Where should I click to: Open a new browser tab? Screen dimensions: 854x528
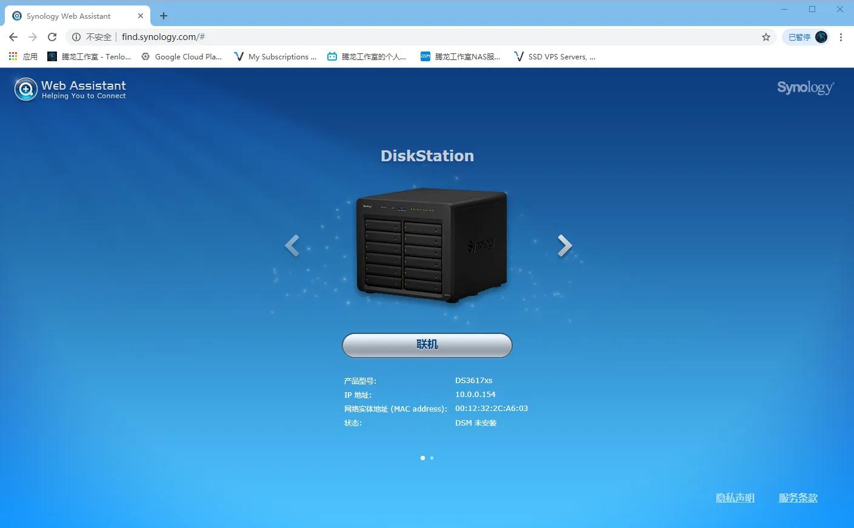tap(163, 16)
